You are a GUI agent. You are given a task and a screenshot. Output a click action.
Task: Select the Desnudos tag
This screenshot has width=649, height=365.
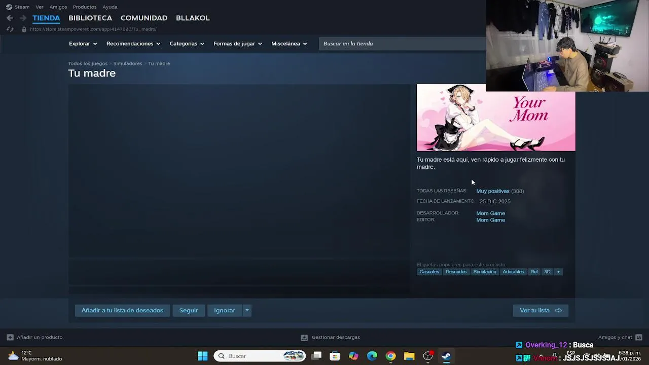pos(456,272)
